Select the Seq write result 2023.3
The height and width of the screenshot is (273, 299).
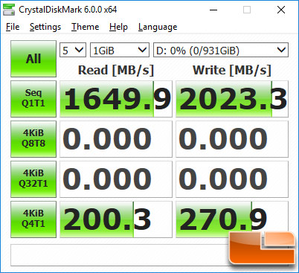pyautogui.click(x=232, y=99)
